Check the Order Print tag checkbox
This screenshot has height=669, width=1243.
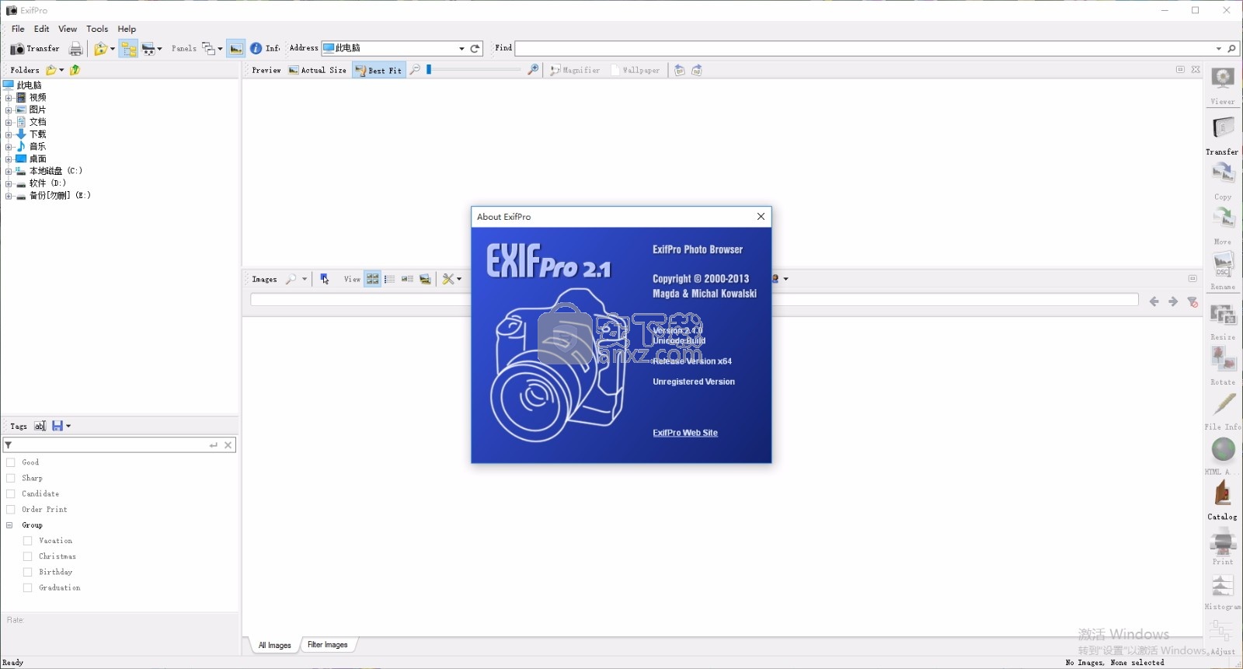tap(11, 510)
